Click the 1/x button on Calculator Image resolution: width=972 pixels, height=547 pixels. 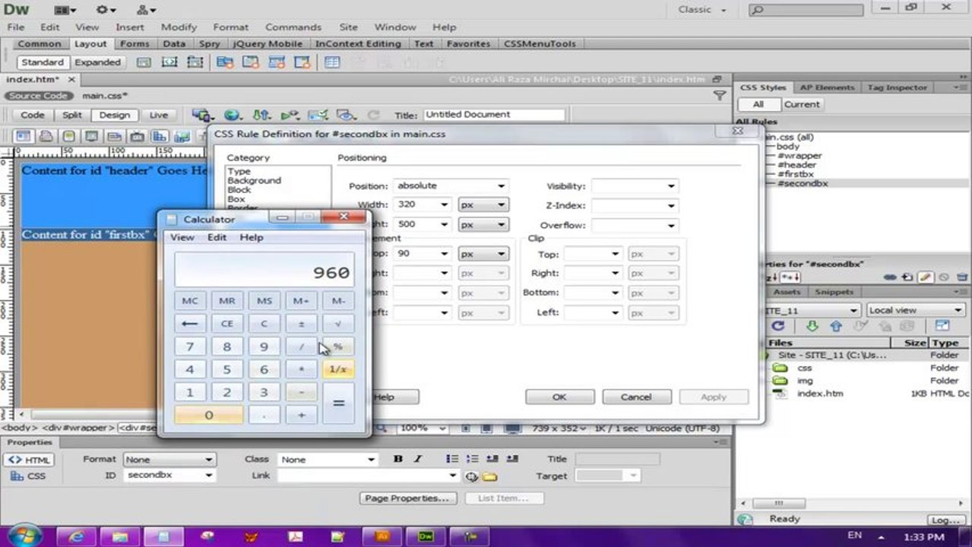(x=338, y=369)
